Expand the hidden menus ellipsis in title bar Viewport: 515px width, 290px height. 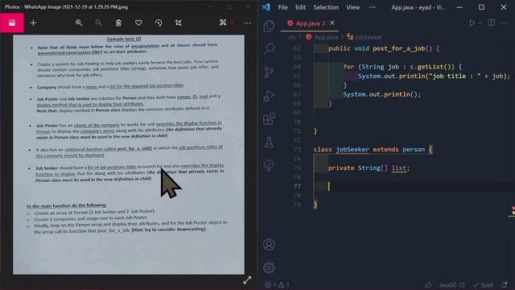coord(372,7)
